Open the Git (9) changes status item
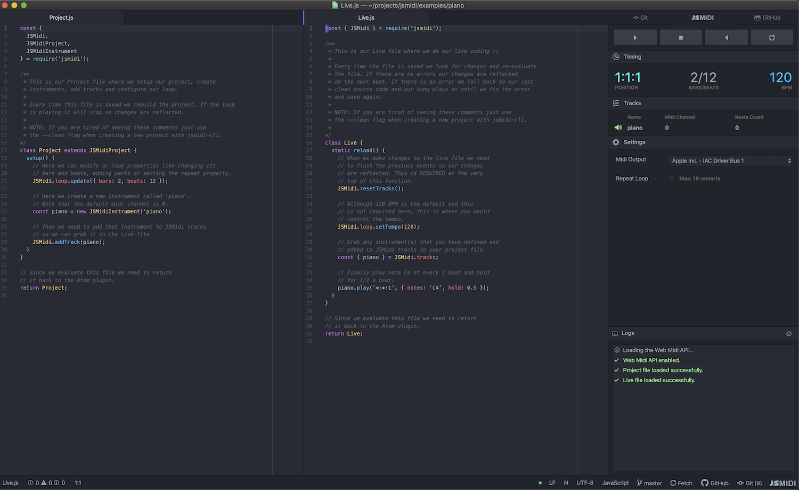 (x=749, y=483)
